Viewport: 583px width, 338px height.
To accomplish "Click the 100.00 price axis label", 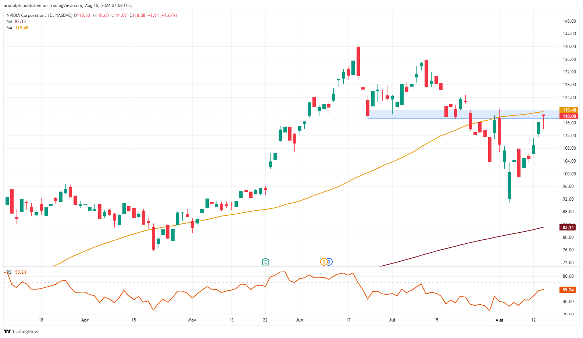I will 569,174.
